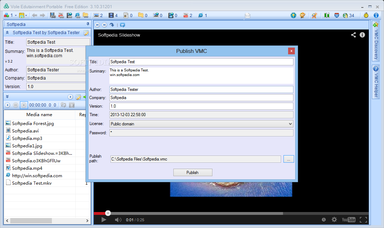Click the Publish button

tap(193, 172)
